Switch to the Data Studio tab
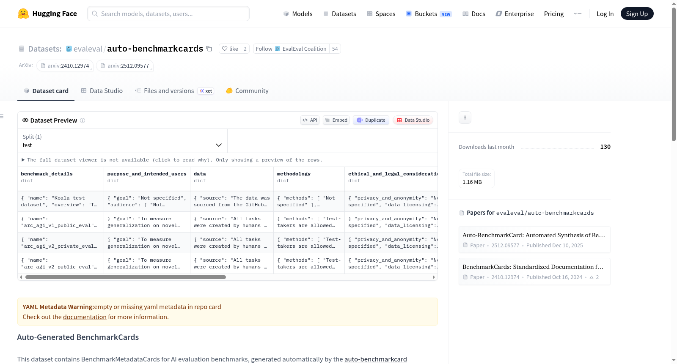 [x=102, y=91]
